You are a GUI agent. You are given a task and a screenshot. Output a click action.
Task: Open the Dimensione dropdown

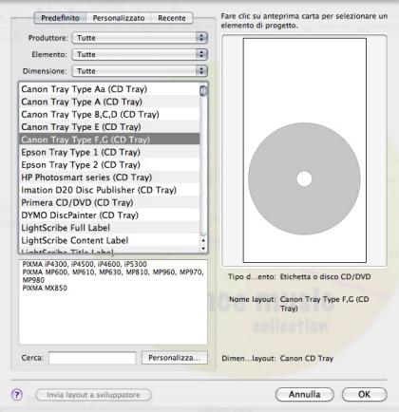click(x=140, y=71)
